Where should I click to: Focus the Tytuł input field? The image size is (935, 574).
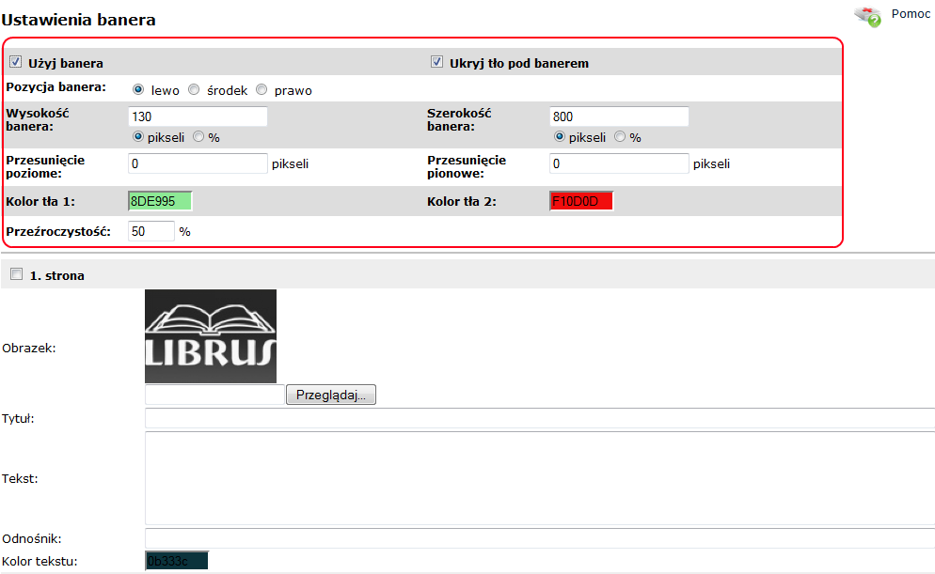(x=540, y=418)
